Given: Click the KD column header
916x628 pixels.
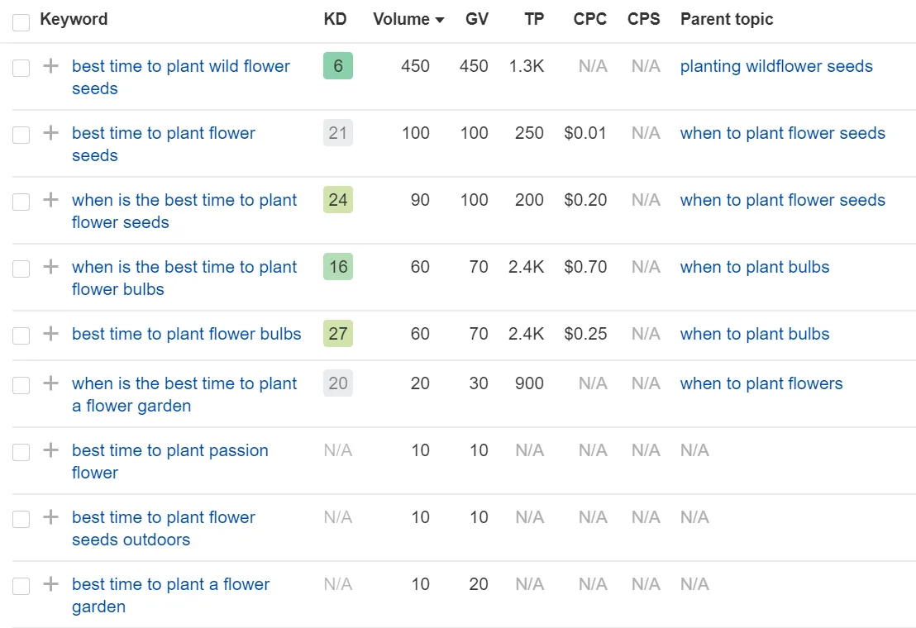Looking at the screenshot, I should 335,19.
